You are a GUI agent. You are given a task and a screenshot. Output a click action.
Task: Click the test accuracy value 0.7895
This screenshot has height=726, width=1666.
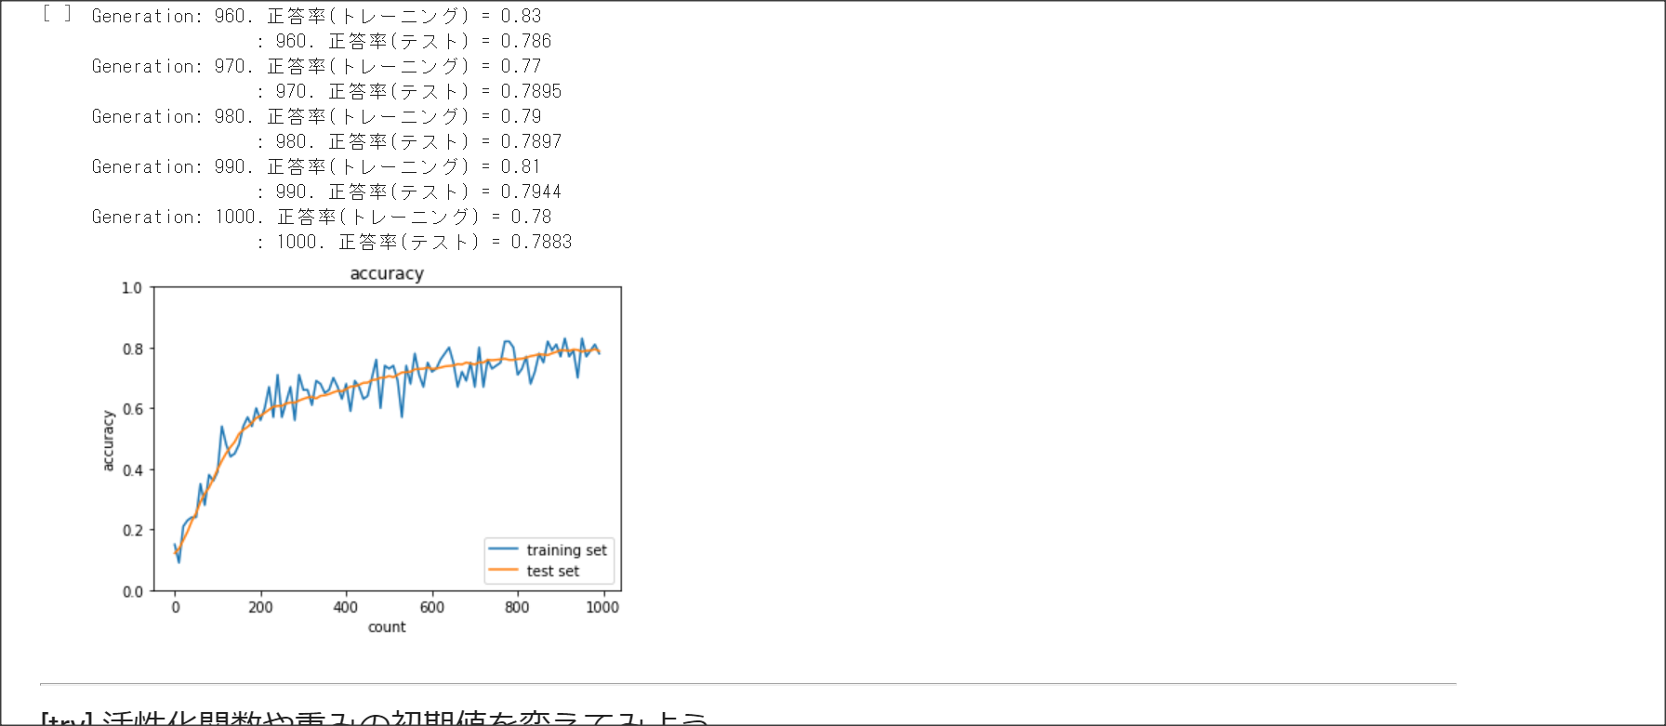[x=531, y=91]
